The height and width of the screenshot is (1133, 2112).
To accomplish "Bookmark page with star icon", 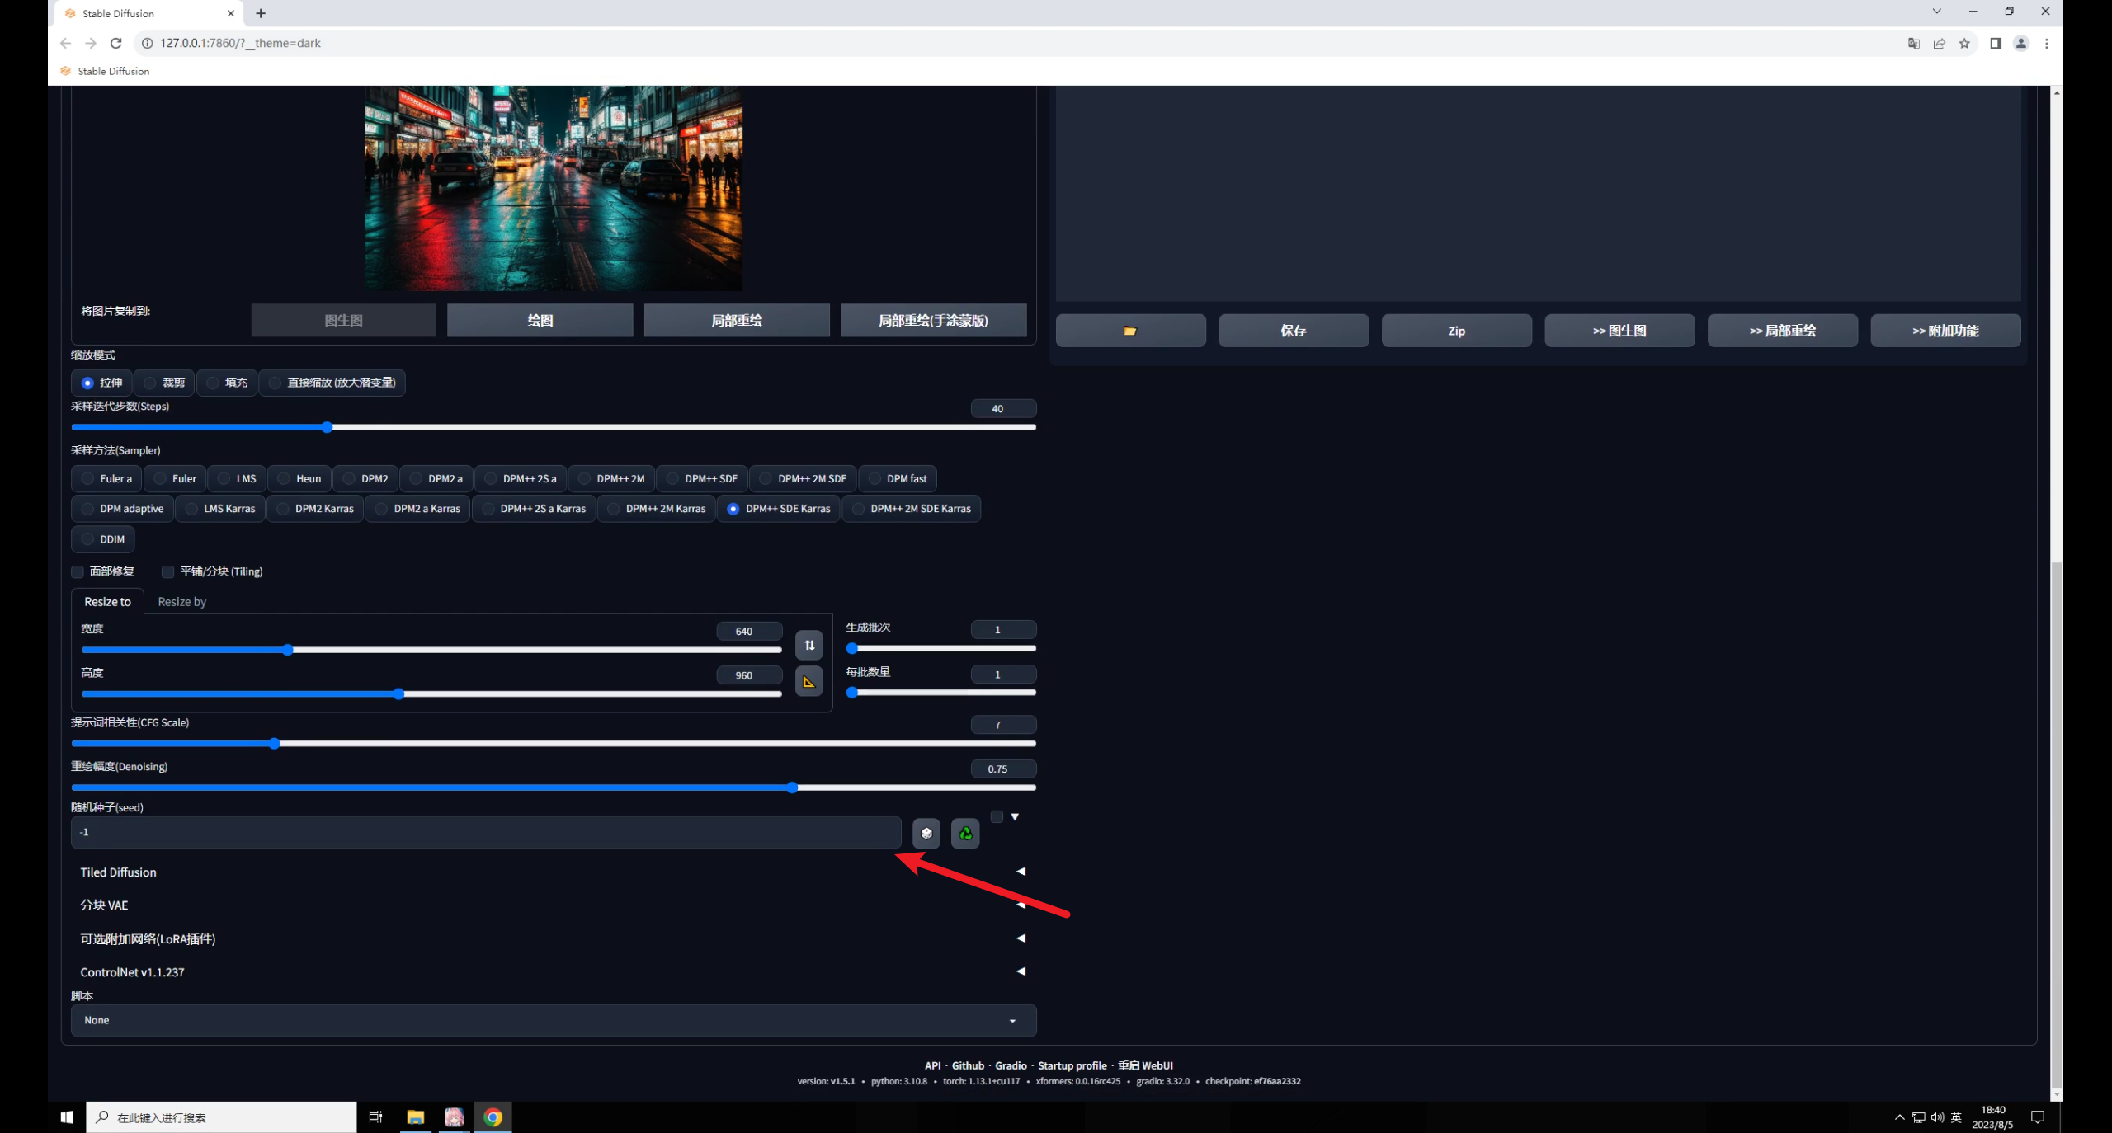I will coord(1964,43).
